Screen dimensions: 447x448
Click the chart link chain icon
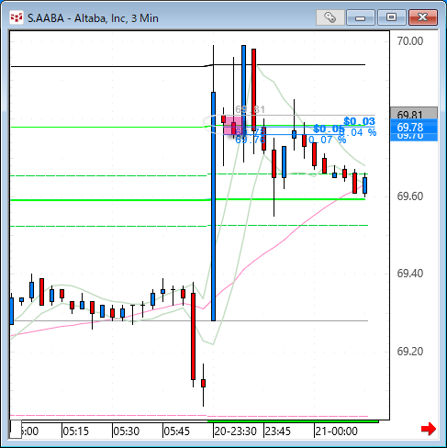[330, 17]
